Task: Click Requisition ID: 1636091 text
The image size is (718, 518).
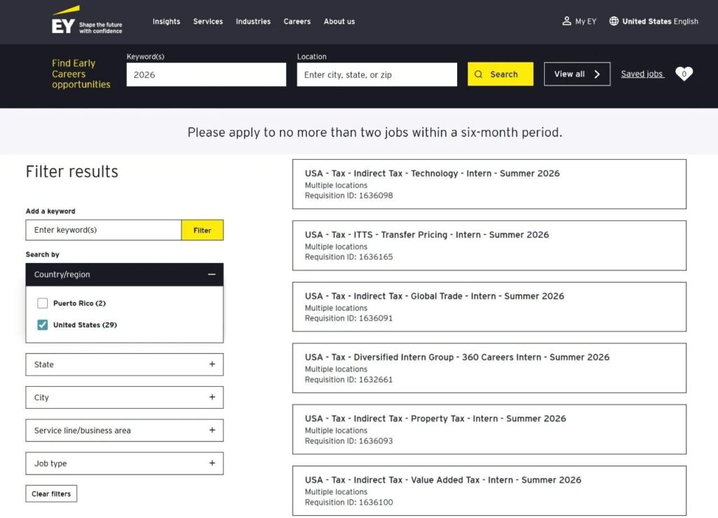Action: tap(349, 318)
